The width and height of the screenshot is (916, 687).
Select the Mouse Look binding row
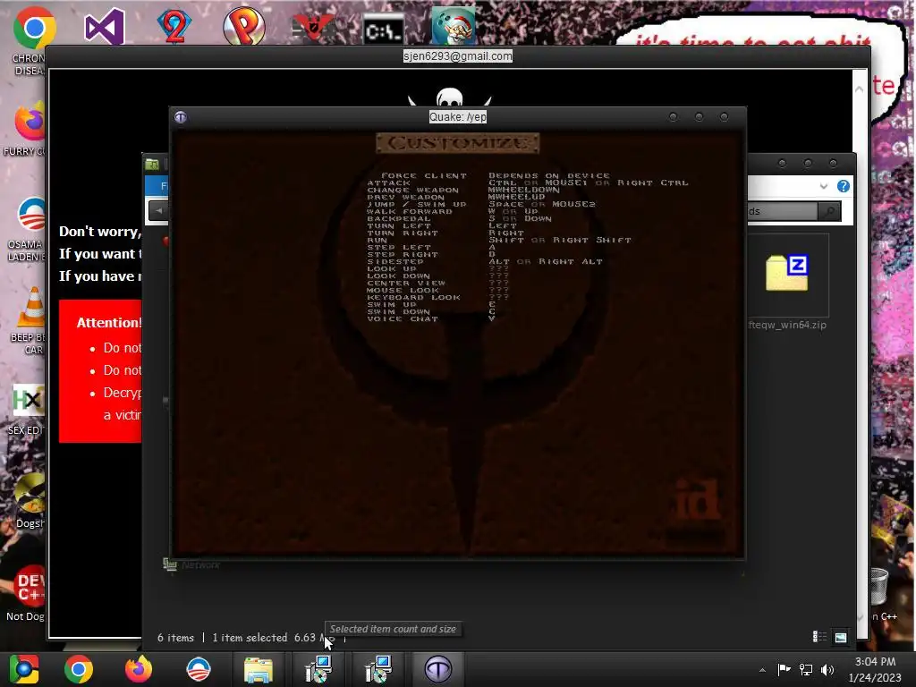pos(437,290)
